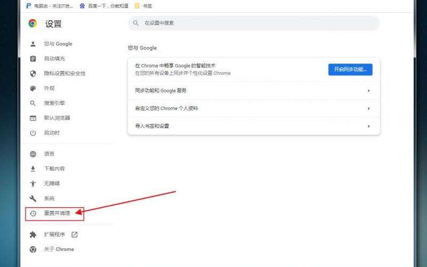Click the shield icon for 隐私设置和安全性
Image resolution: width=427 pixels, height=267 pixels.
(x=33, y=74)
